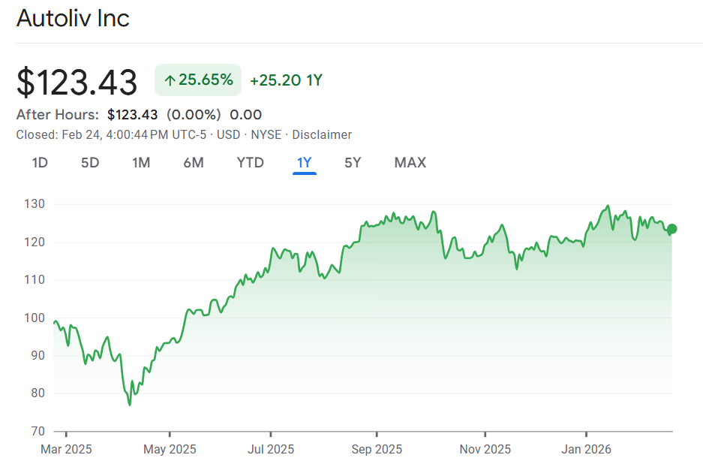Click the green up-arrow icon
The height and width of the screenshot is (464, 703).
pos(169,80)
